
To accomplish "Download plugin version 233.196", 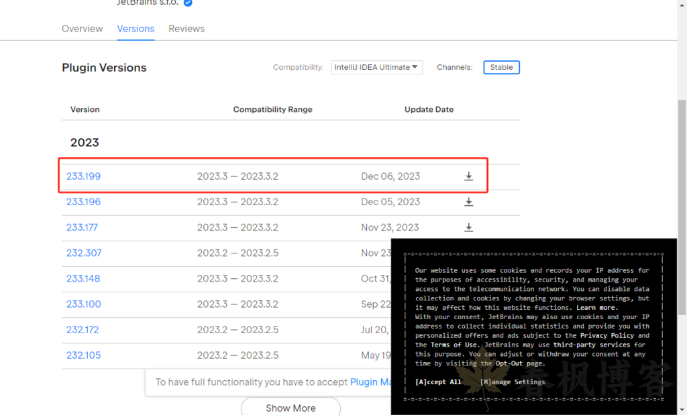I will click(469, 202).
